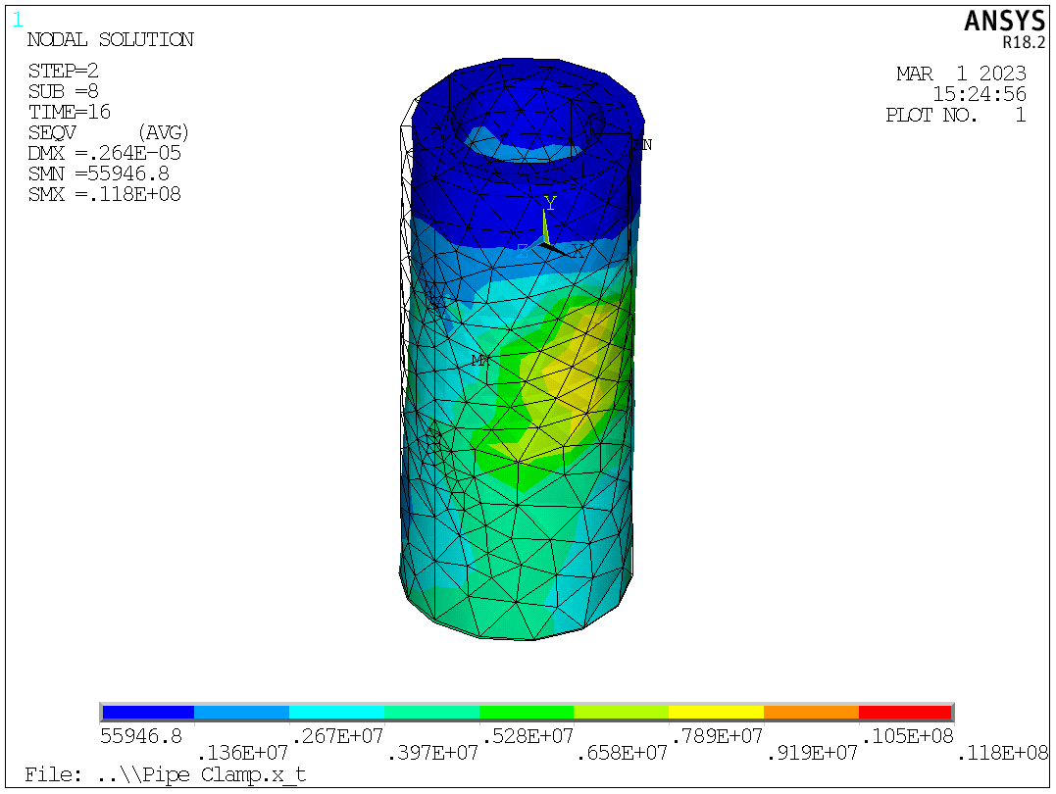1056x794 pixels.
Task: Select the red legend color band
Action: pos(904,713)
